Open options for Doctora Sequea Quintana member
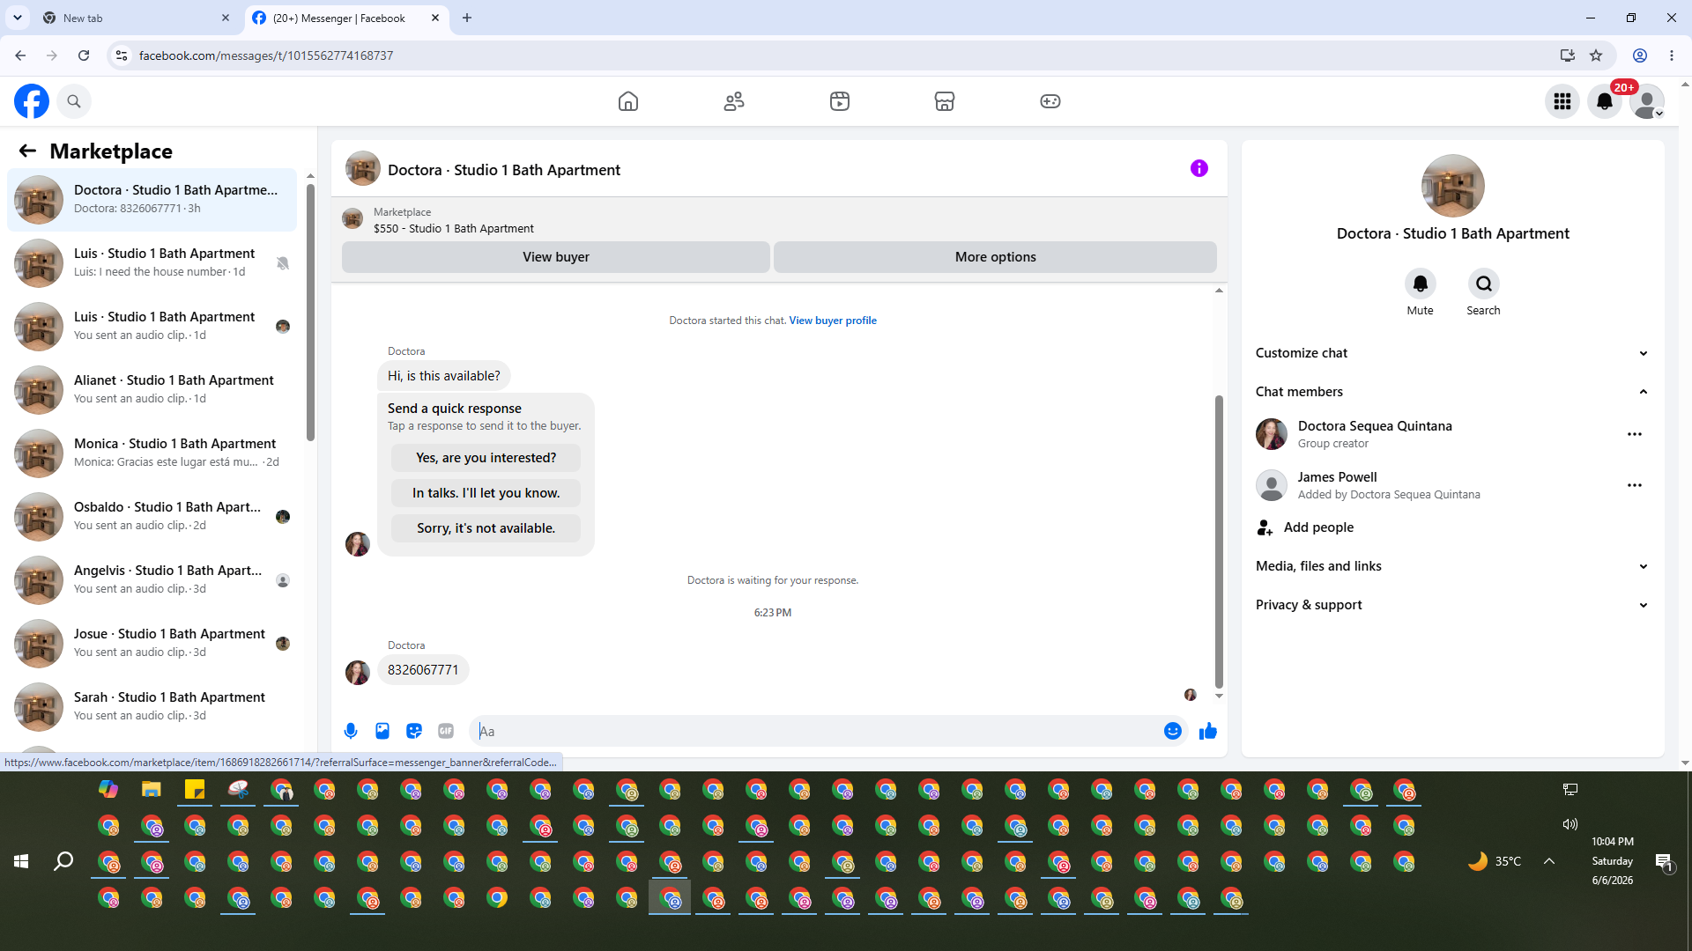Screen dimensions: 1692x951 pos(1635,434)
